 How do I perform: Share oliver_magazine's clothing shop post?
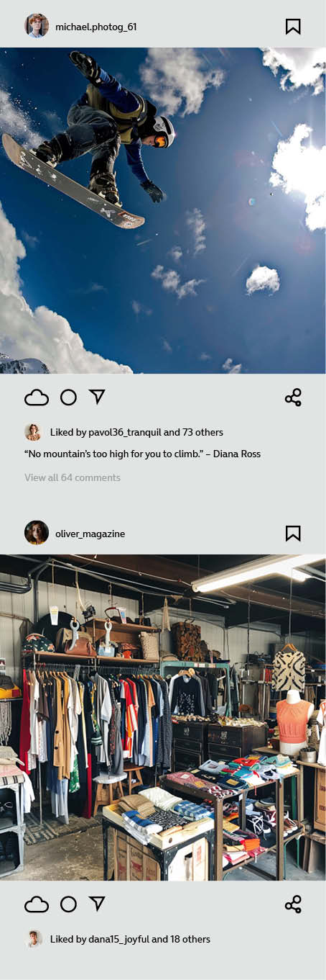(293, 904)
